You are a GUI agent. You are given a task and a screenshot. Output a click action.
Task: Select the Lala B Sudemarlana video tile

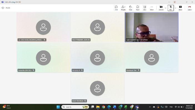click(151, 27)
